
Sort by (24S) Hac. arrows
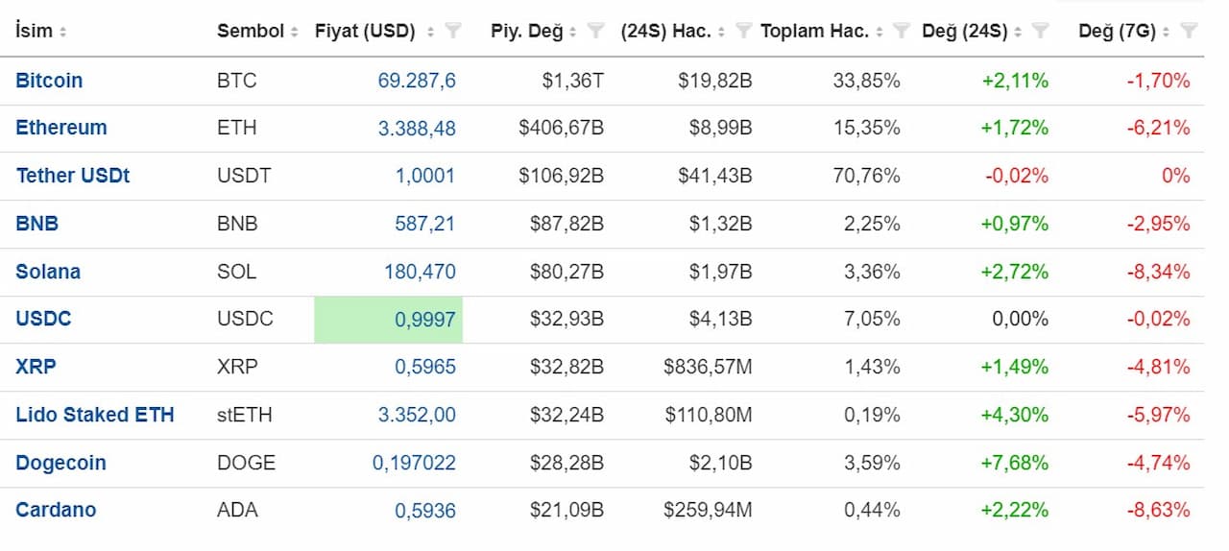721,32
